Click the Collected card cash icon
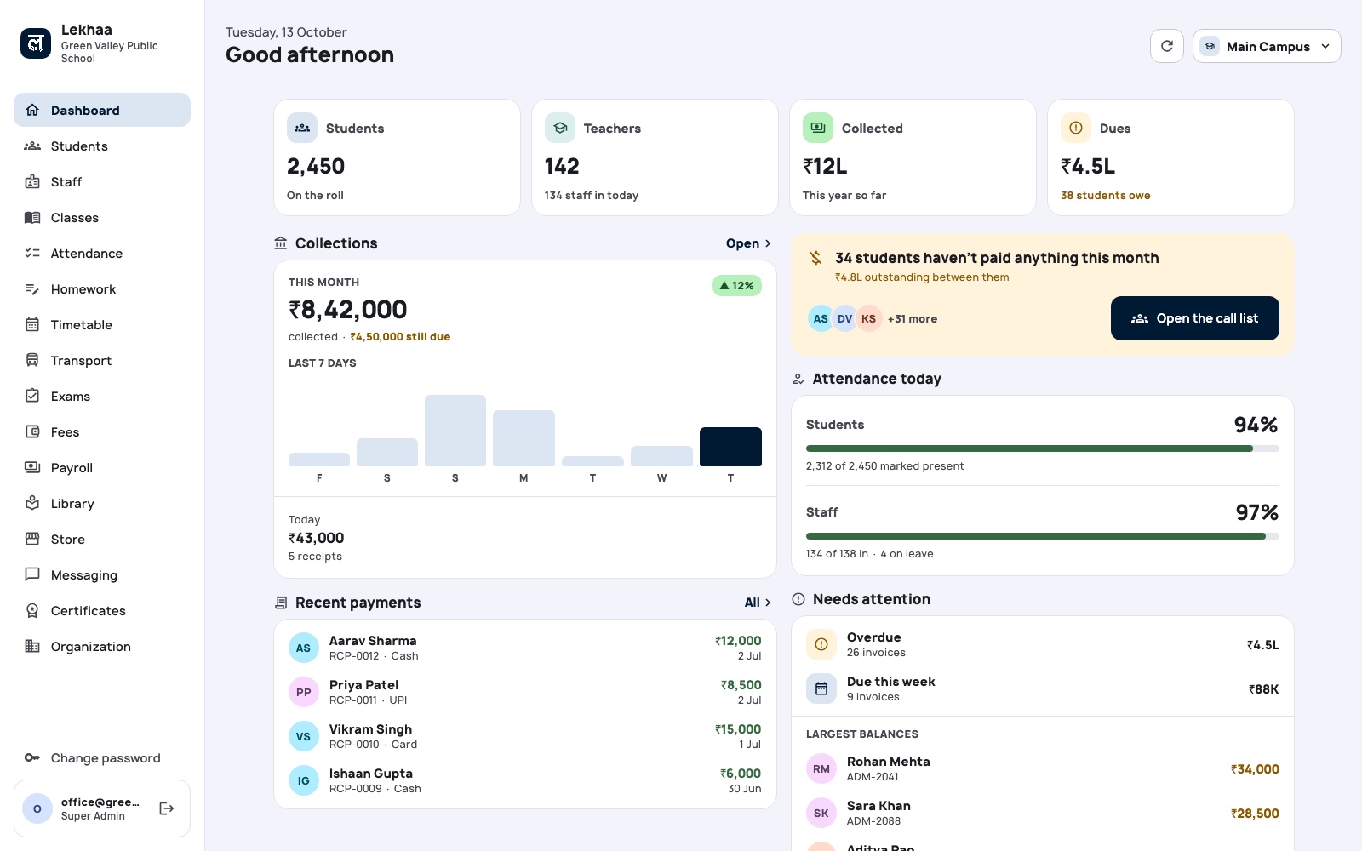The height and width of the screenshot is (851, 1362). [x=818, y=128]
